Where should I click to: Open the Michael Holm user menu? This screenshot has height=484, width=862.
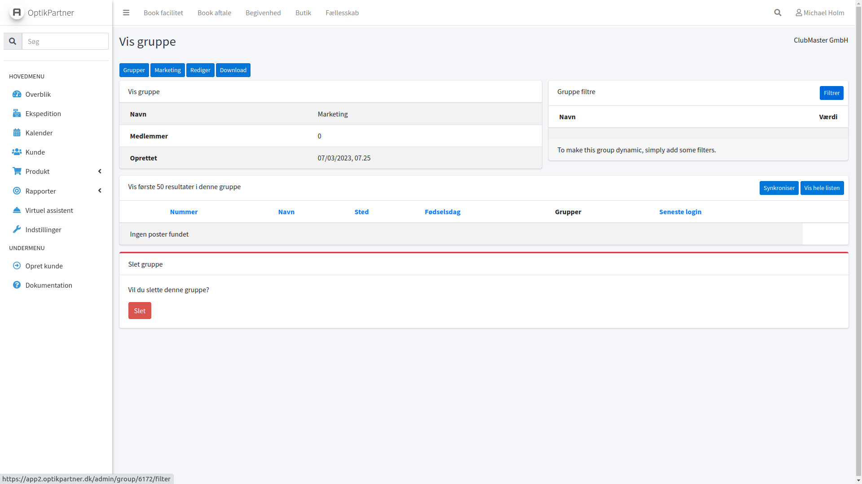[x=820, y=13]
